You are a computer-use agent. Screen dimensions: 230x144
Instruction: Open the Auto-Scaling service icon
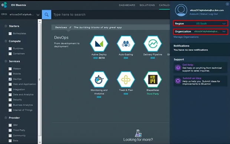[126, 44]
